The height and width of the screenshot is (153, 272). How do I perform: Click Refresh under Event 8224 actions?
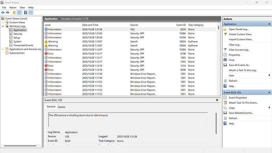233,118
